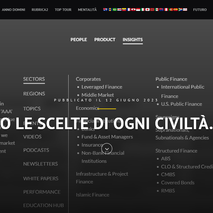
Task: Click the Barbados flag icon
Action: (110, 10)
